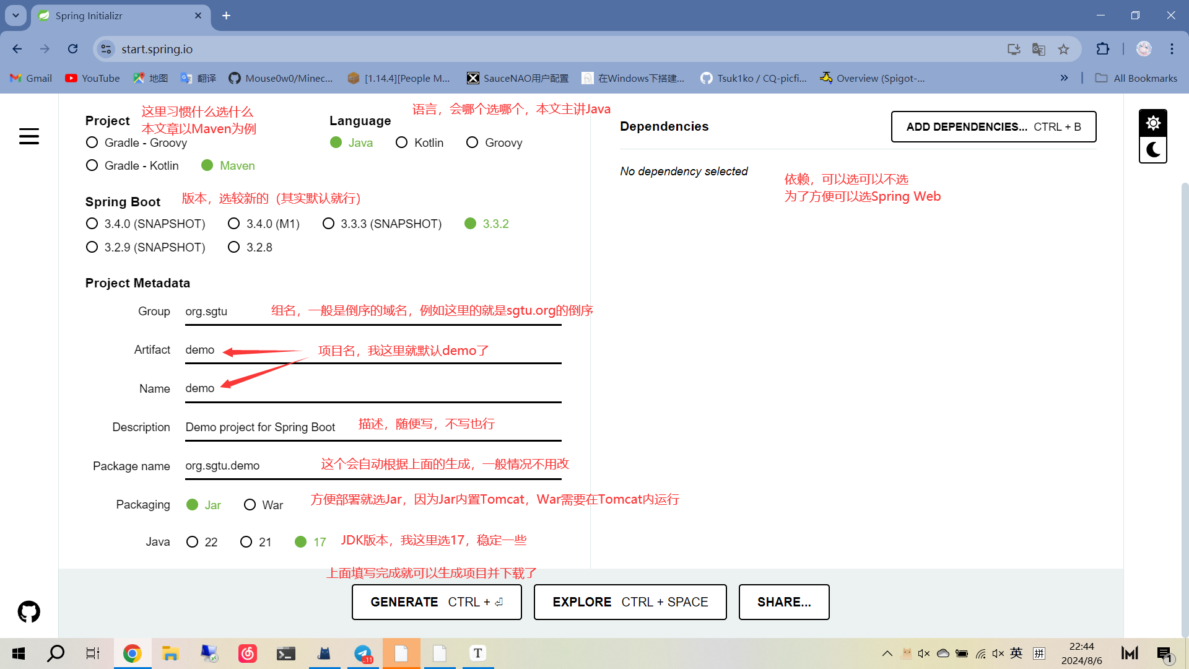Click the Artifact input field
The width and height of the screenshot is (1189, 669).
point(373,350)
